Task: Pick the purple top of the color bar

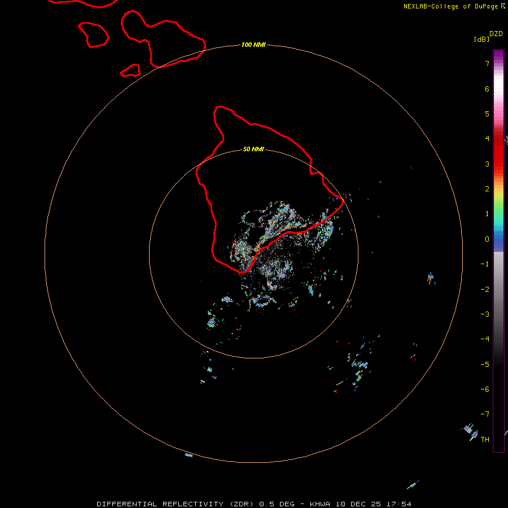Action: (x=498, y=56)
